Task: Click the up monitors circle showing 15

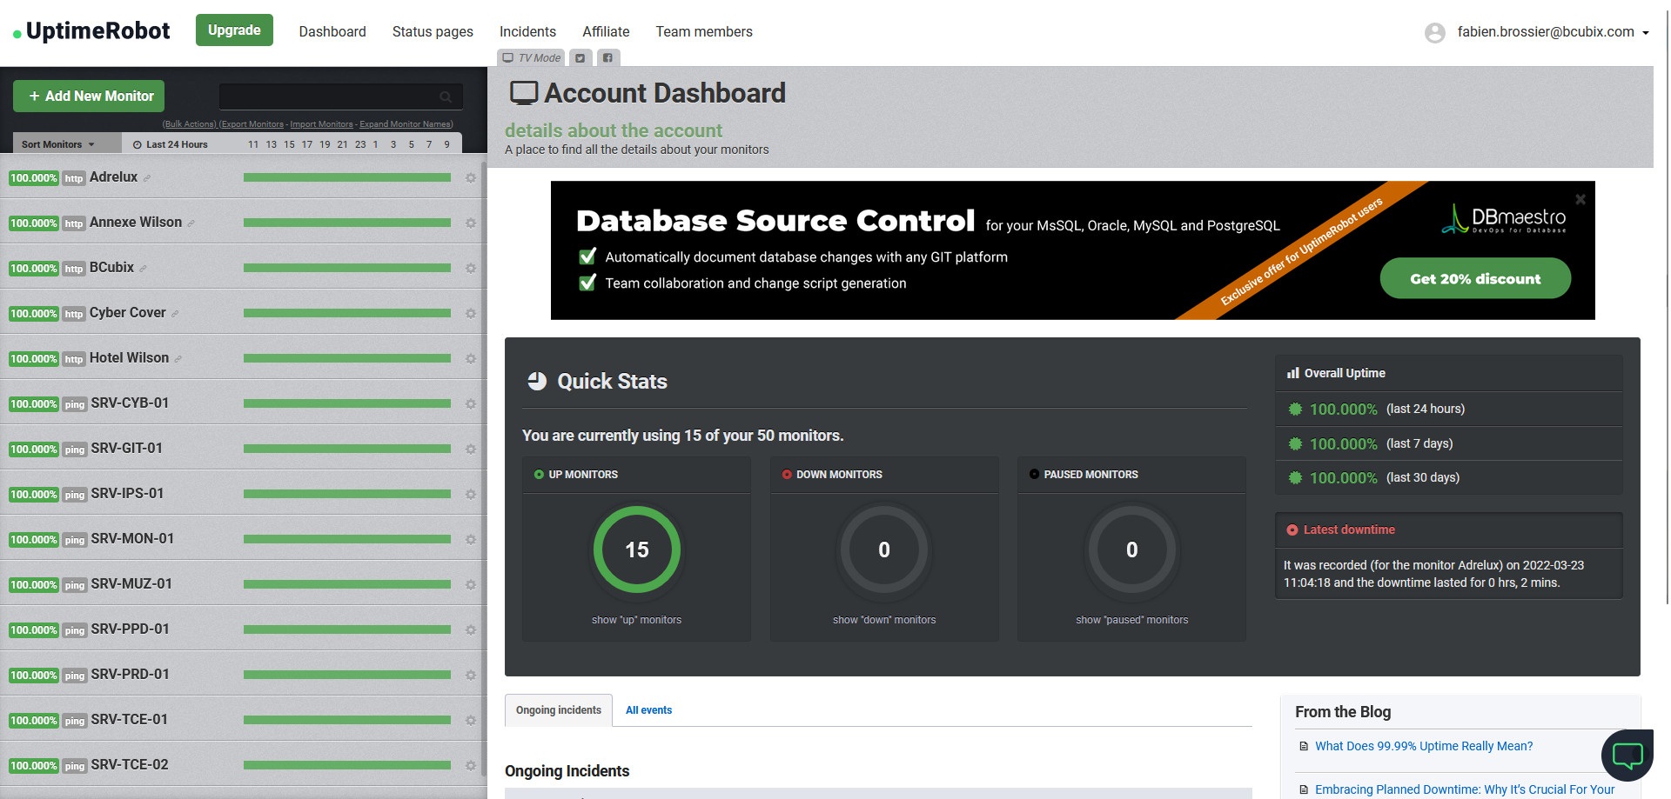Action: [637, 549]
